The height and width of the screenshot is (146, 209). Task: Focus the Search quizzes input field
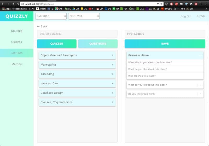77,34
